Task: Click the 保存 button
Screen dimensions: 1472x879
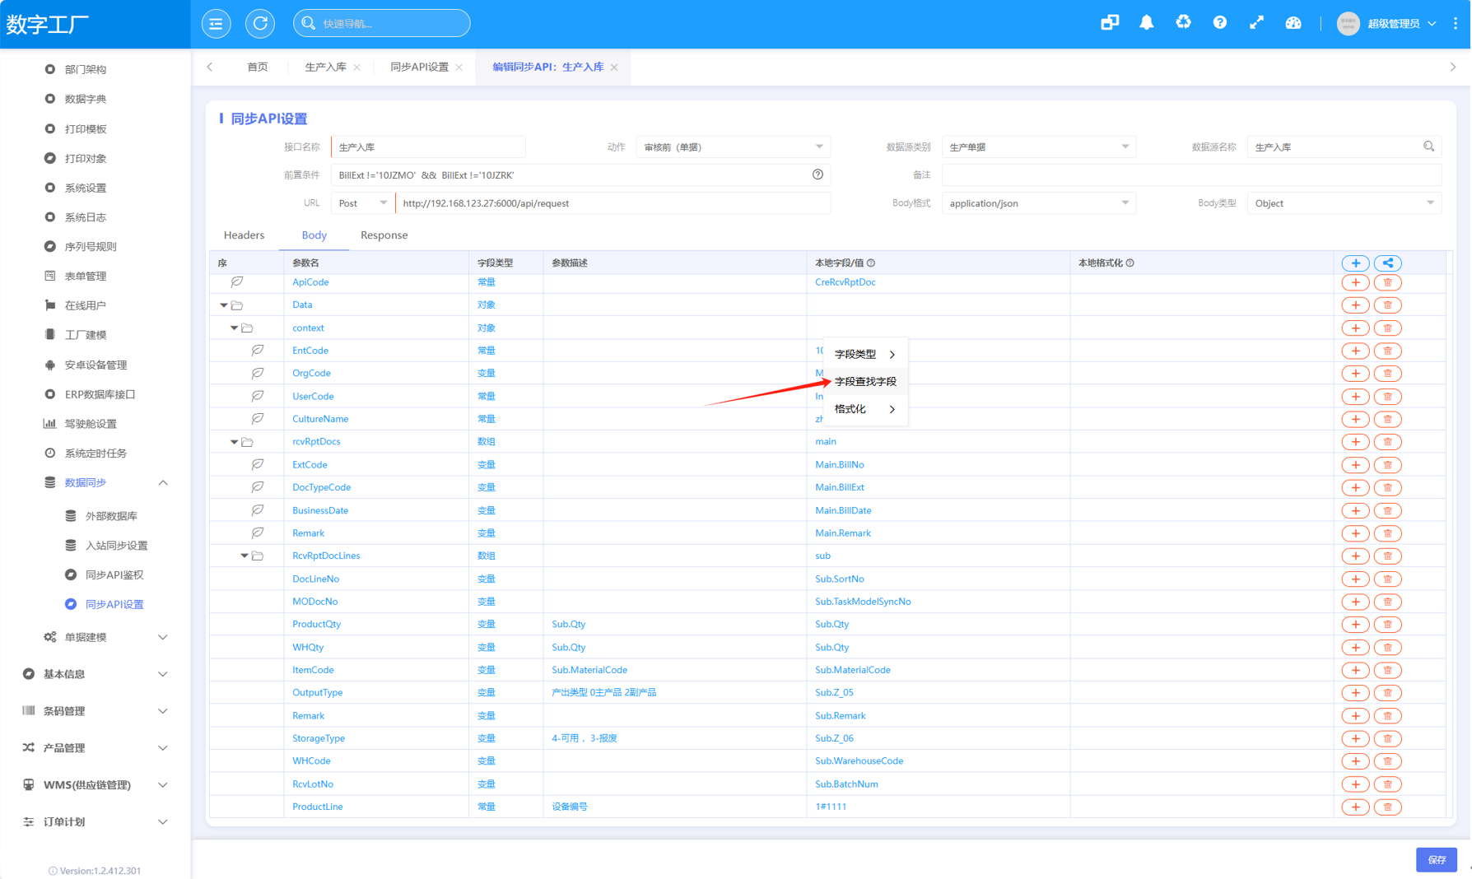Action: pos(1437,859)
